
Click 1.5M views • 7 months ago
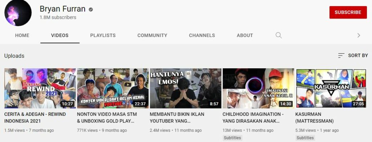click(29, 130)
